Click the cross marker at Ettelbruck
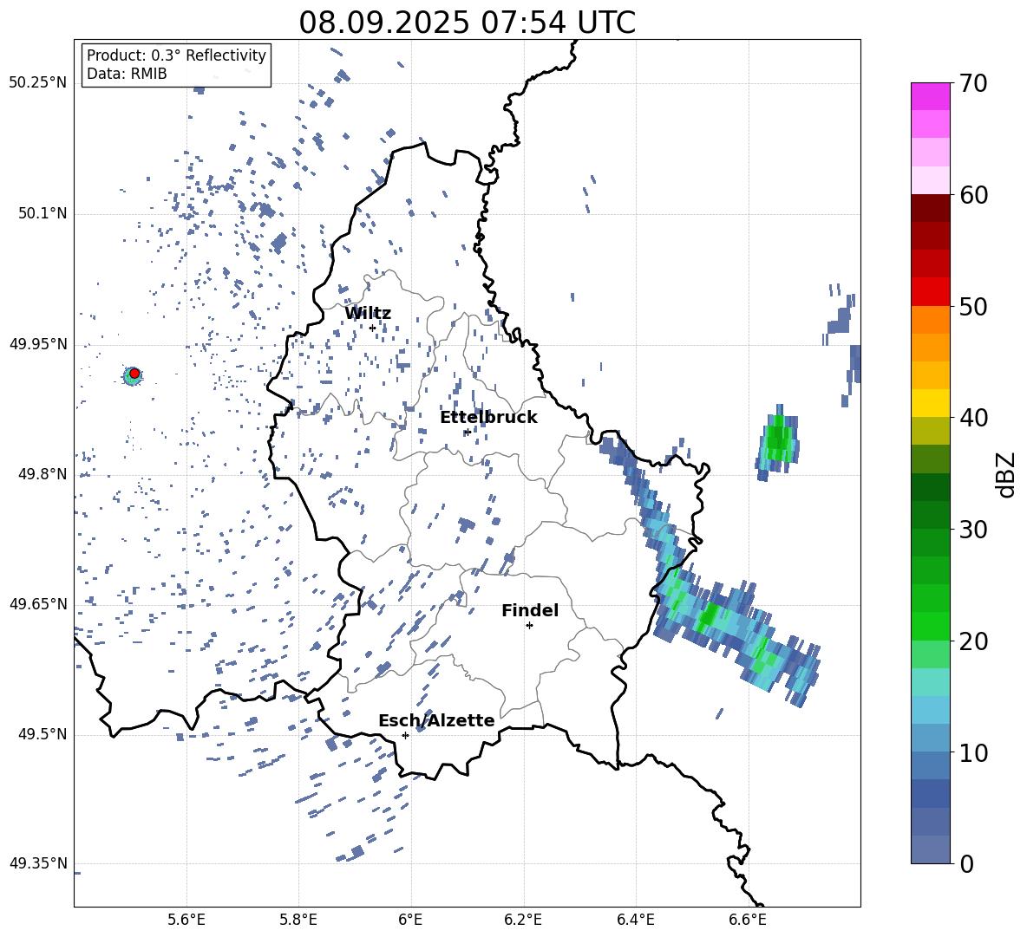The width and height of the screenshot is (1027, 937). click(468, 432)
